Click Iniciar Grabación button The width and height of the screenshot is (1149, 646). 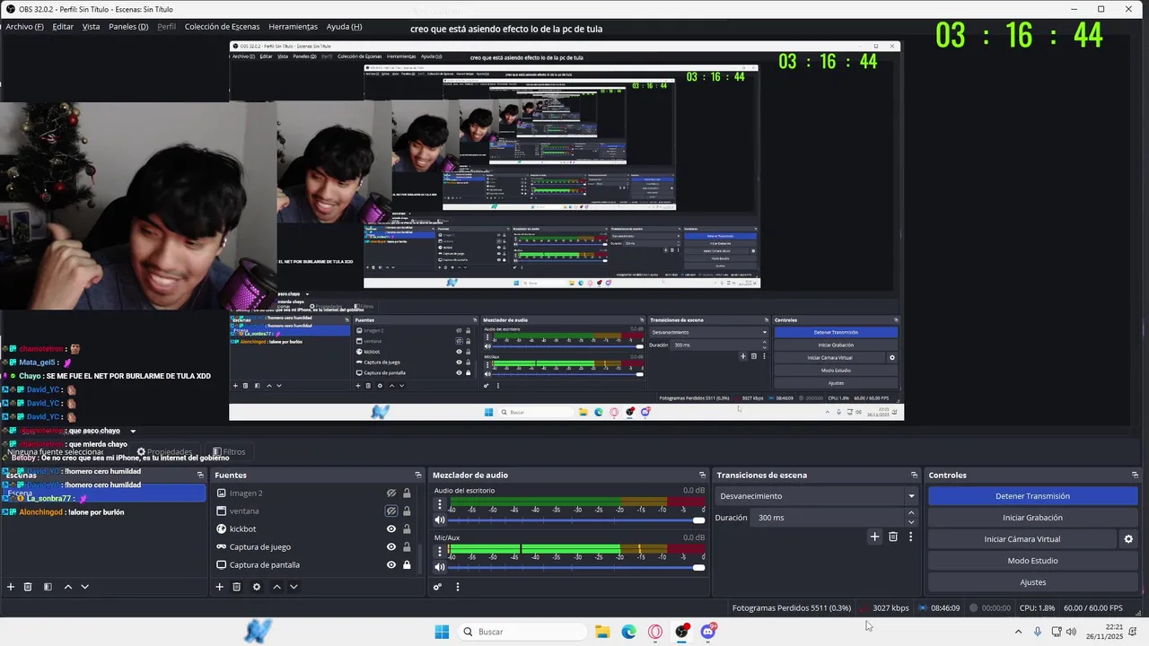click(x=1032, y=518)
